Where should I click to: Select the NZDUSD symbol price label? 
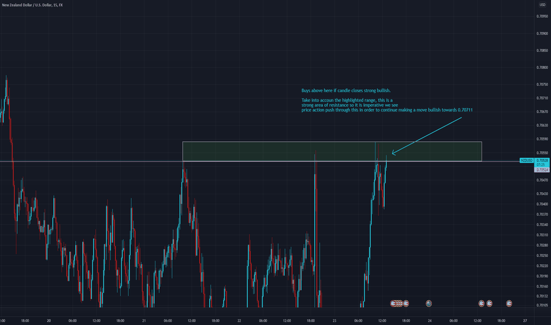coord(526,161)
